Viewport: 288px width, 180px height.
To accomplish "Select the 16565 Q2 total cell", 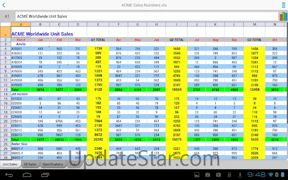I will click(x=176, y=90).
